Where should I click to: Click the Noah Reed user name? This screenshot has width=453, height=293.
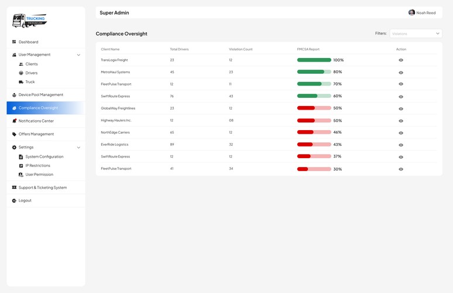pos(426,13)
